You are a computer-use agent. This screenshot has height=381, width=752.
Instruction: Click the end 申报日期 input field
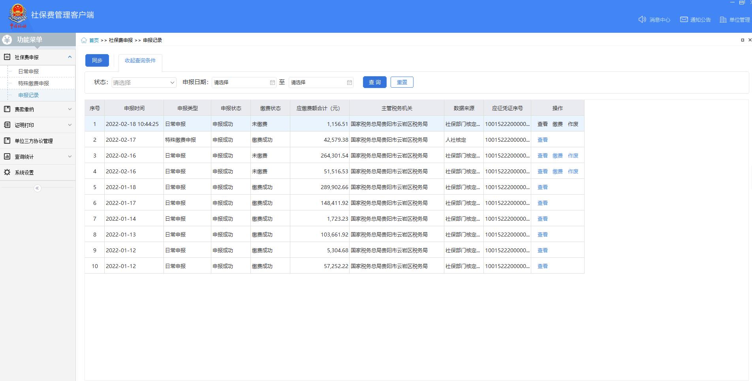coord(321,83)
